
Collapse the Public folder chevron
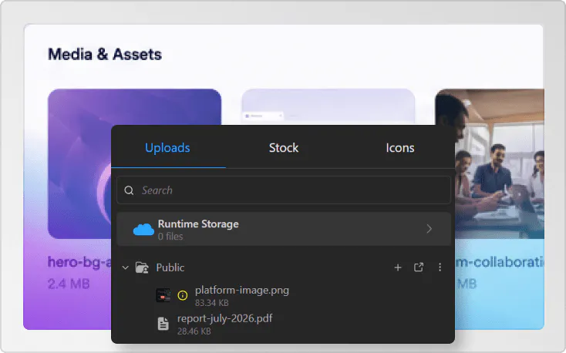tap(125, 267)
